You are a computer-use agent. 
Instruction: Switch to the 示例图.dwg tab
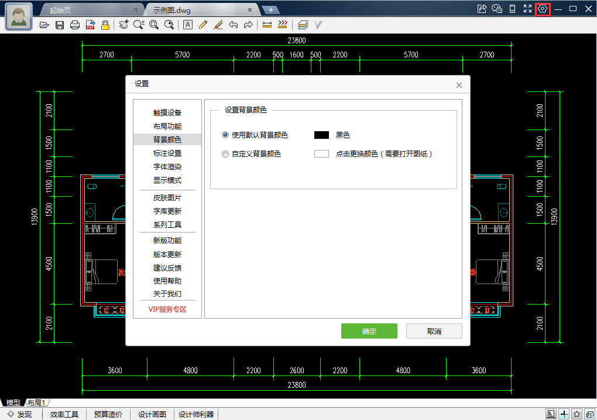pyautogui.click(x=202, y=10)
